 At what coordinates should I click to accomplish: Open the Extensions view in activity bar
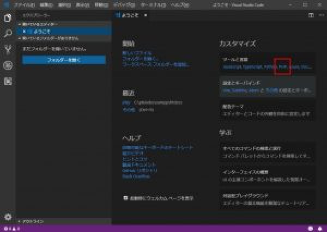pyautogui.click(x=8, y=81)
